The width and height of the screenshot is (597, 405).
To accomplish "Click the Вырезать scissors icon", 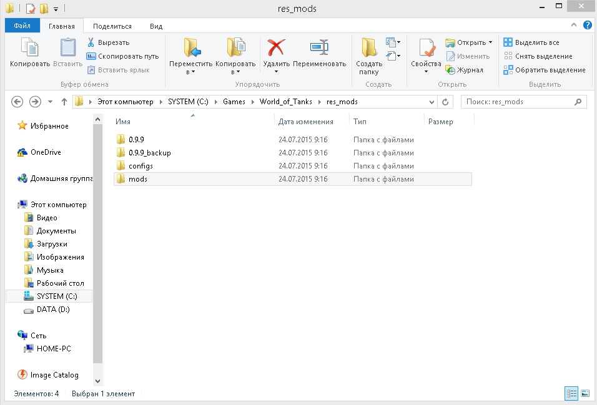I will click(x=91, y=42).
